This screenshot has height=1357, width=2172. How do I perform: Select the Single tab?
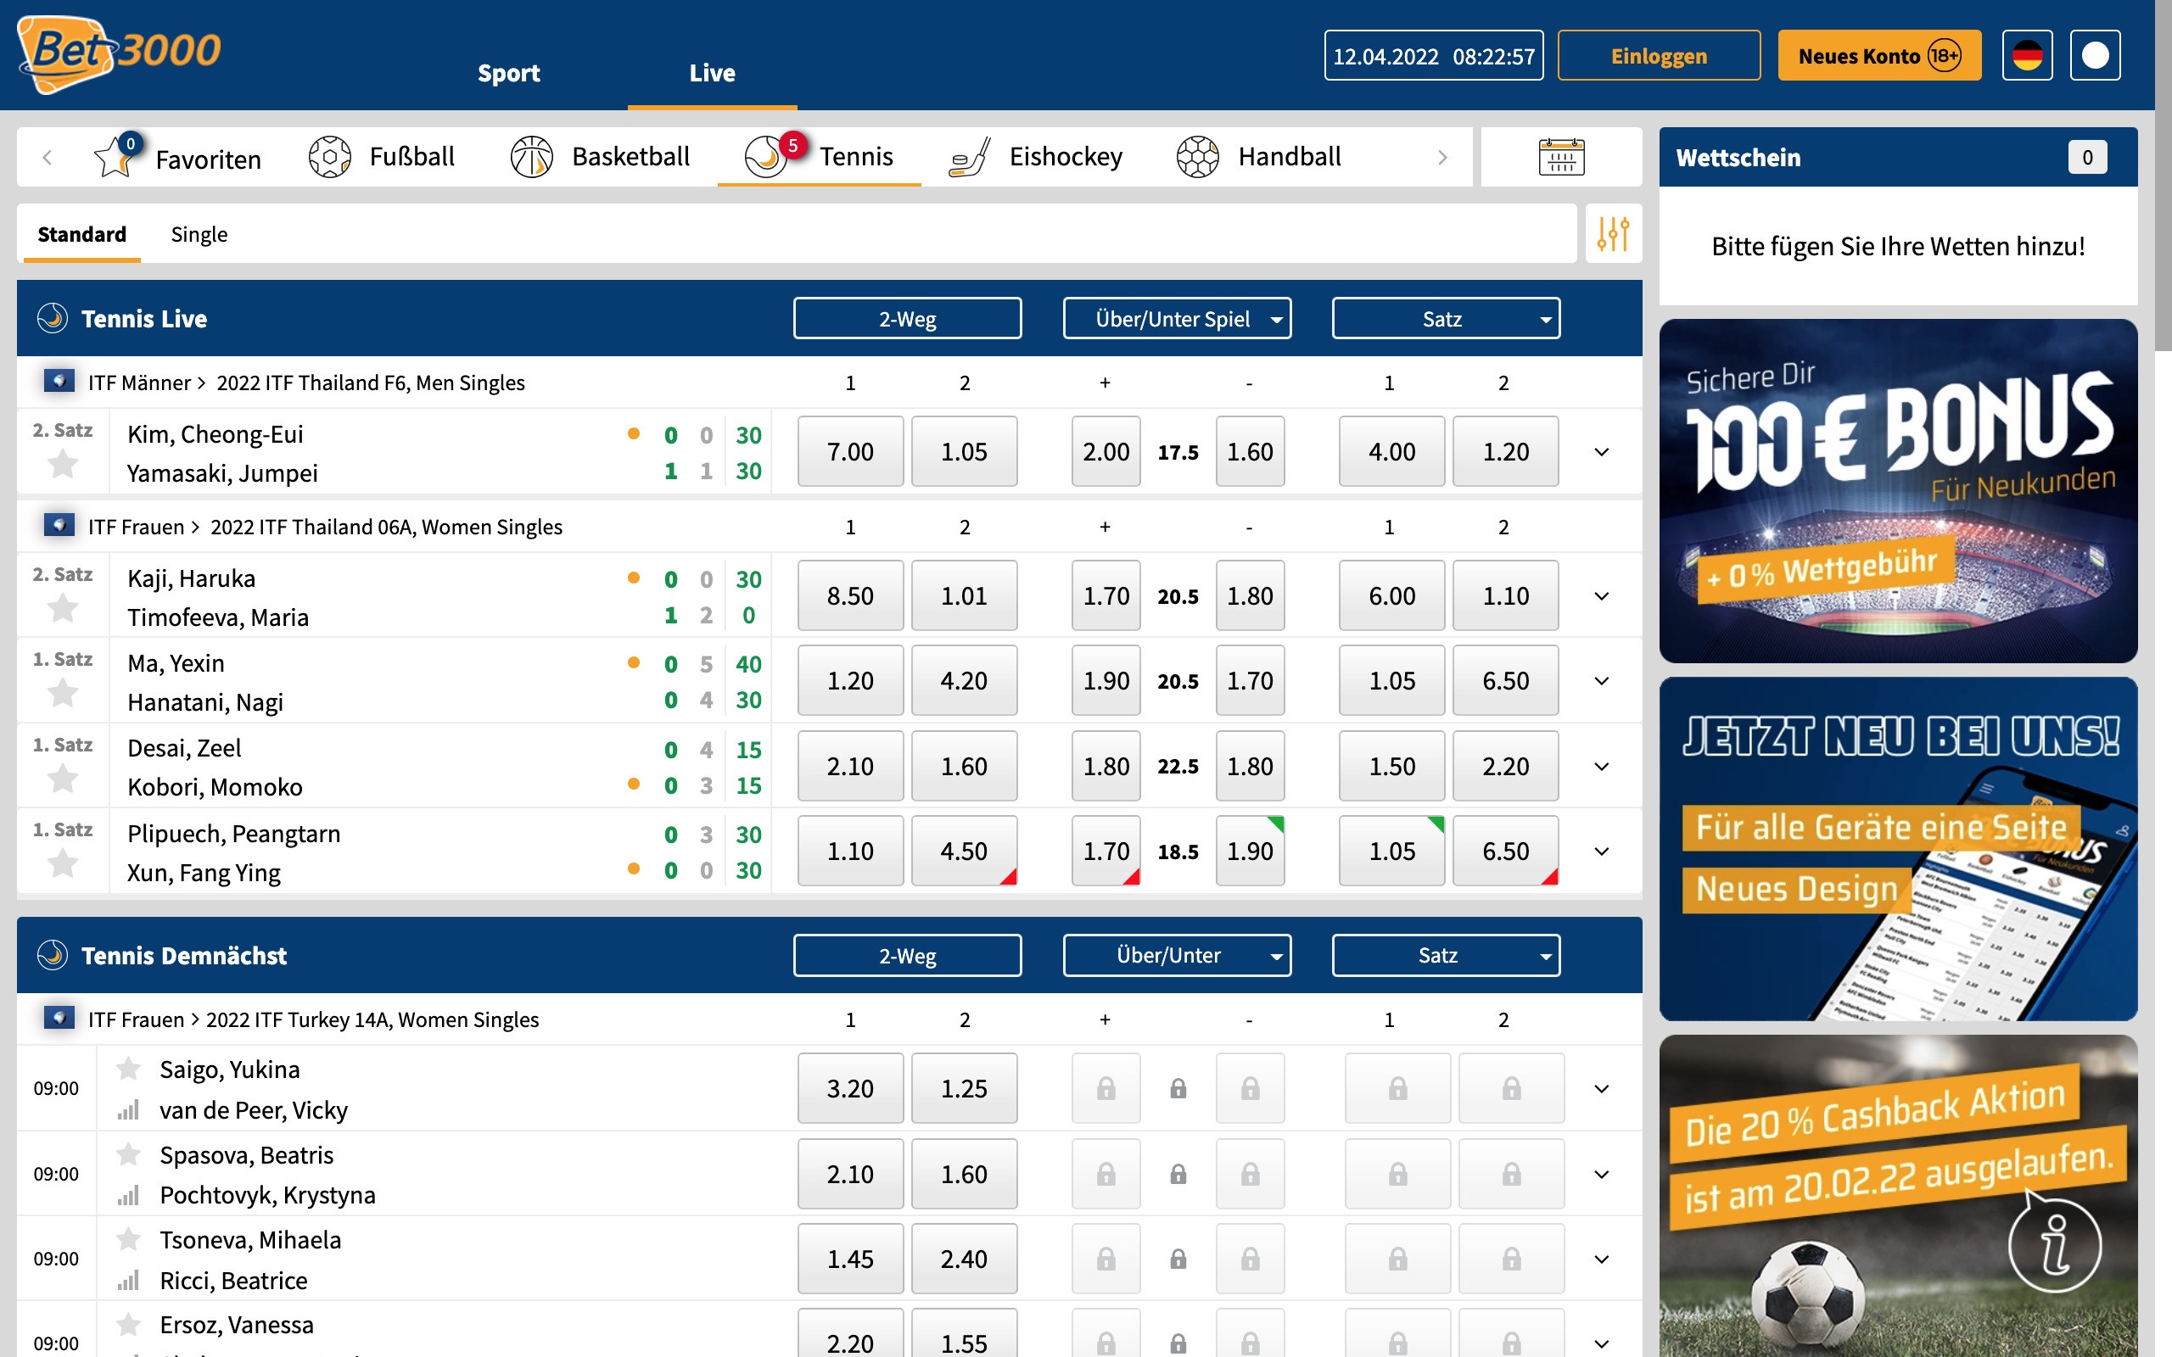point(199,234)
